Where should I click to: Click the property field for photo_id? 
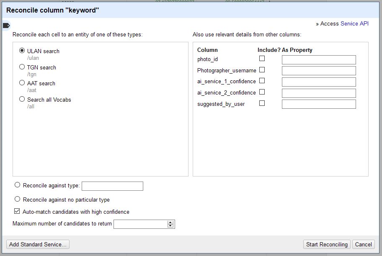[318, 60]
